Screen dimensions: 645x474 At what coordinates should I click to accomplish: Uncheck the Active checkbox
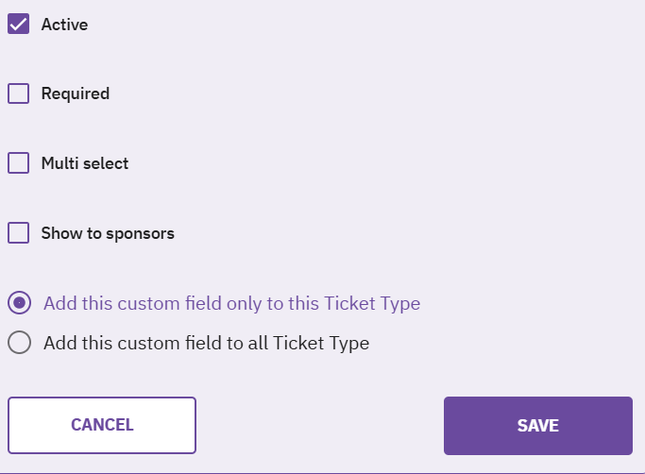pos(19,25)
